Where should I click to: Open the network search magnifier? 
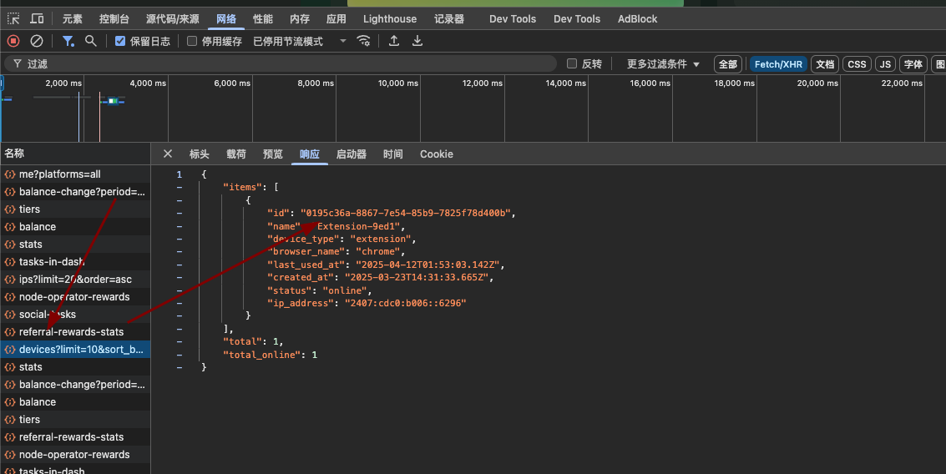pyautogui.click(x=90, y=41)
